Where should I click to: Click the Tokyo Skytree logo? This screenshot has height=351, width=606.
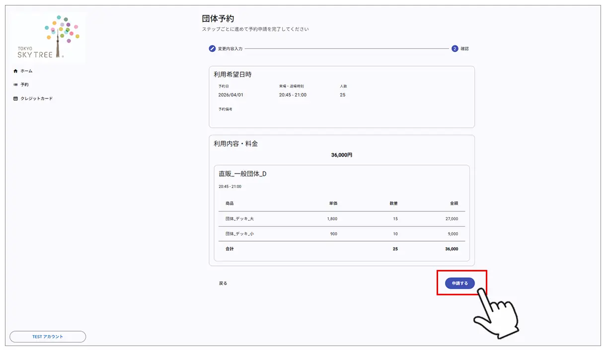tap(48, 37)
